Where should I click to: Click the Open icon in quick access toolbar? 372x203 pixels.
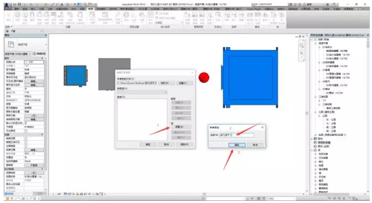[15, 4]
